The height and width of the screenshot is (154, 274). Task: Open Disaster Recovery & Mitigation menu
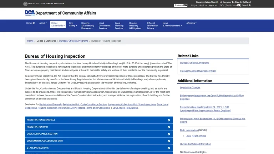pos(136,26)
